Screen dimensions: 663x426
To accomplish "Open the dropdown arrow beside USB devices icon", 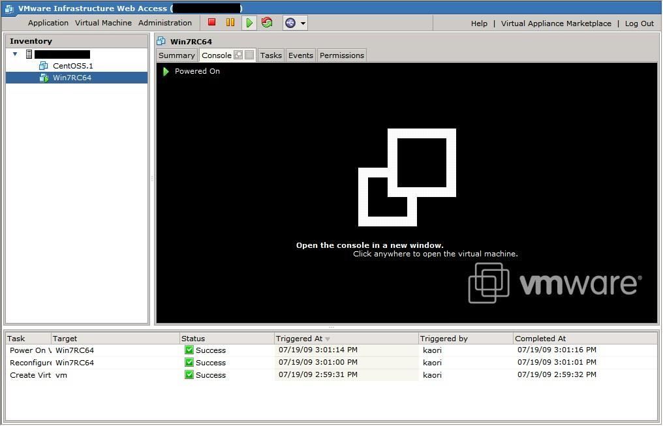I will point(303,23).
